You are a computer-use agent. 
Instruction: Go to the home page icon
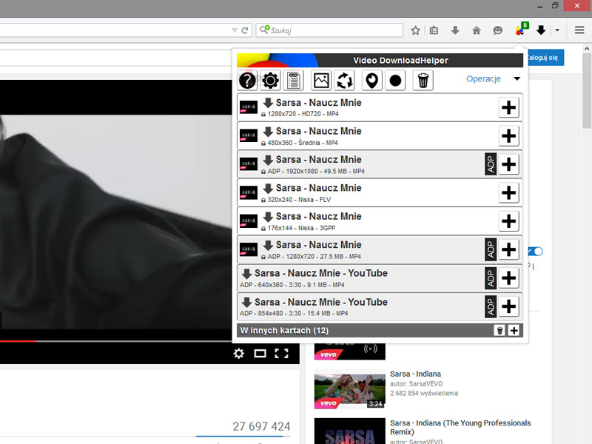[x=477, y=30]
